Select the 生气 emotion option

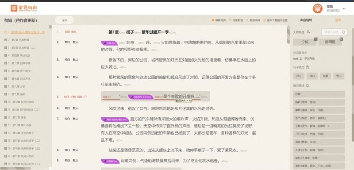(x=319, y=118)
